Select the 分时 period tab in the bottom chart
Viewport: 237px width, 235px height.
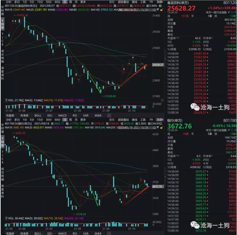tap(9, 120)
